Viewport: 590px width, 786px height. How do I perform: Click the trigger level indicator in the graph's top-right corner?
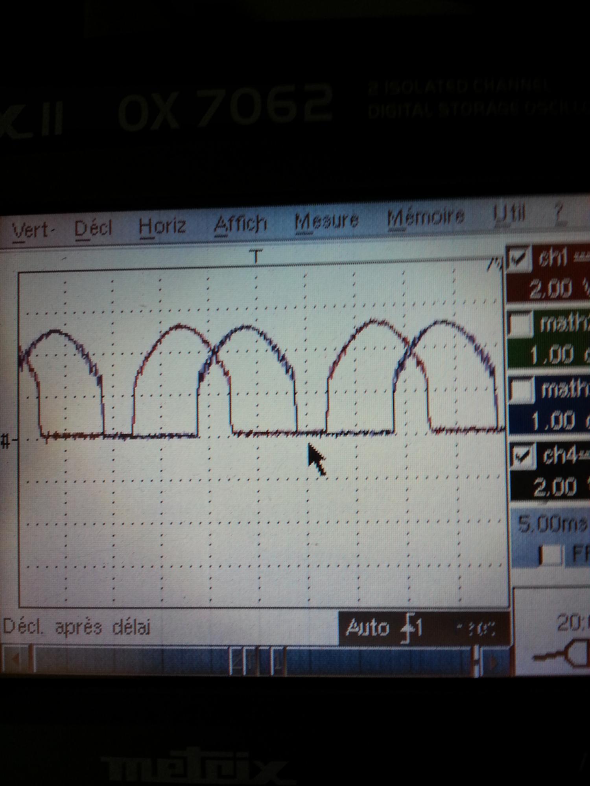pyautogui.click(x=495, y=265)
